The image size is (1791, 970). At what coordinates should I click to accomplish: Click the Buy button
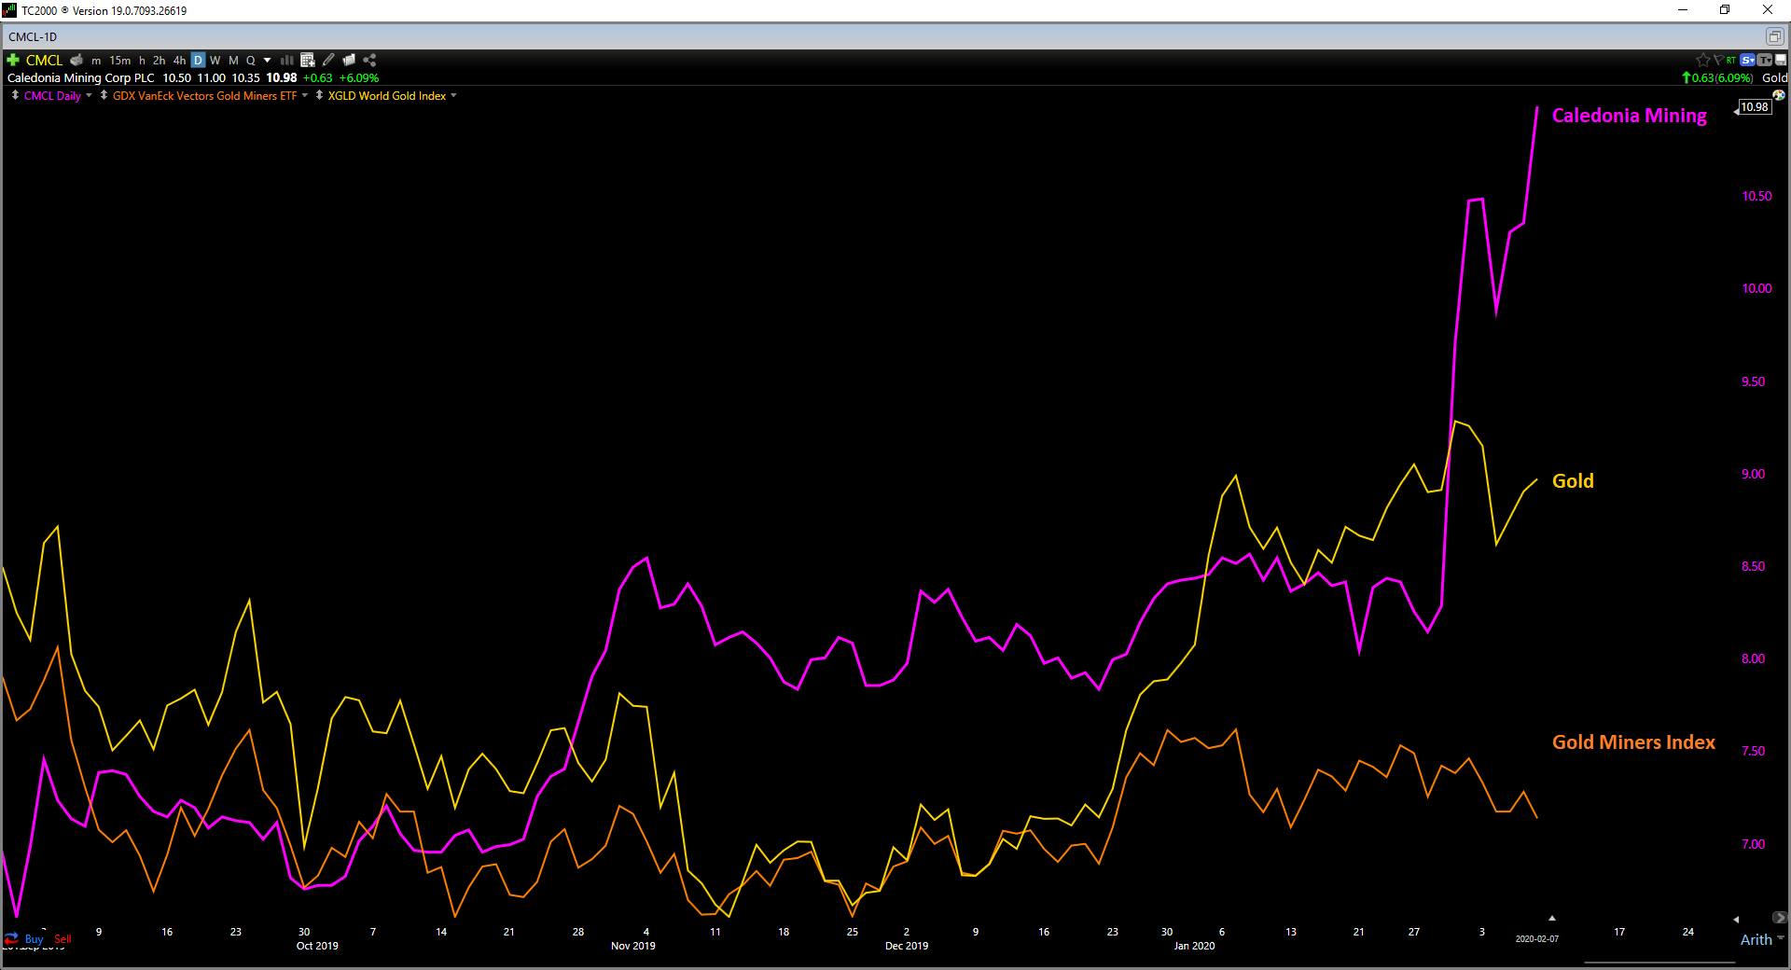pyautogui.click(x=35, y=938)
